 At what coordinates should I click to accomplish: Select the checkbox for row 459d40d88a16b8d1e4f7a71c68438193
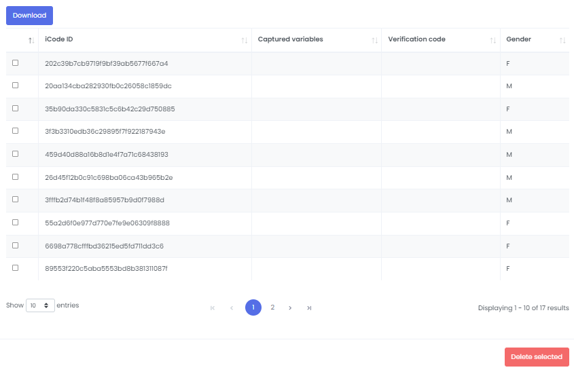[16, 154]
